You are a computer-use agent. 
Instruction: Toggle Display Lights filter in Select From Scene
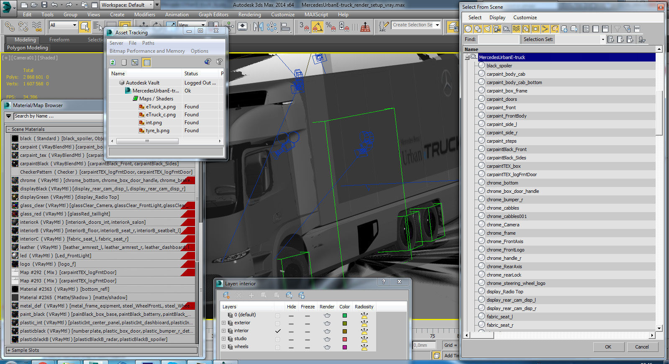tap(487, 29)
